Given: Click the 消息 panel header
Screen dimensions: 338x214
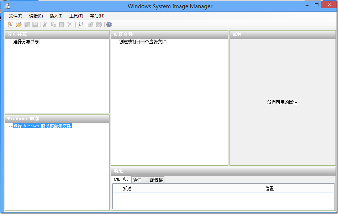Looking at the screenshot, I should (223, 171).
